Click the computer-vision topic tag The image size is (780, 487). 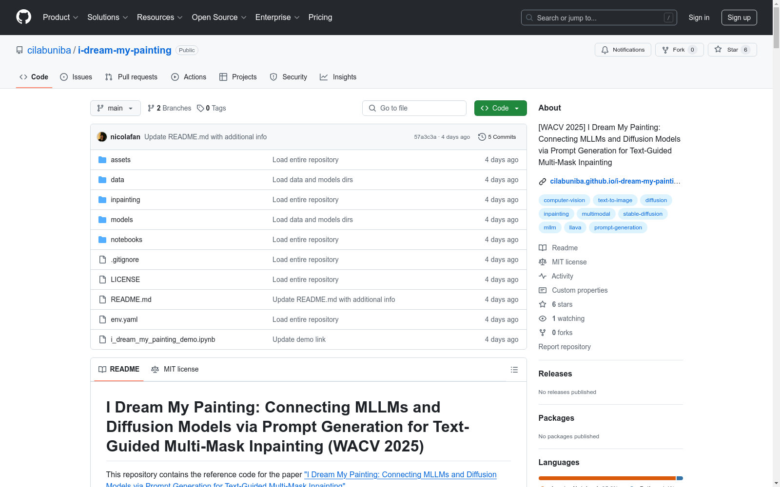tap(565, 200)
